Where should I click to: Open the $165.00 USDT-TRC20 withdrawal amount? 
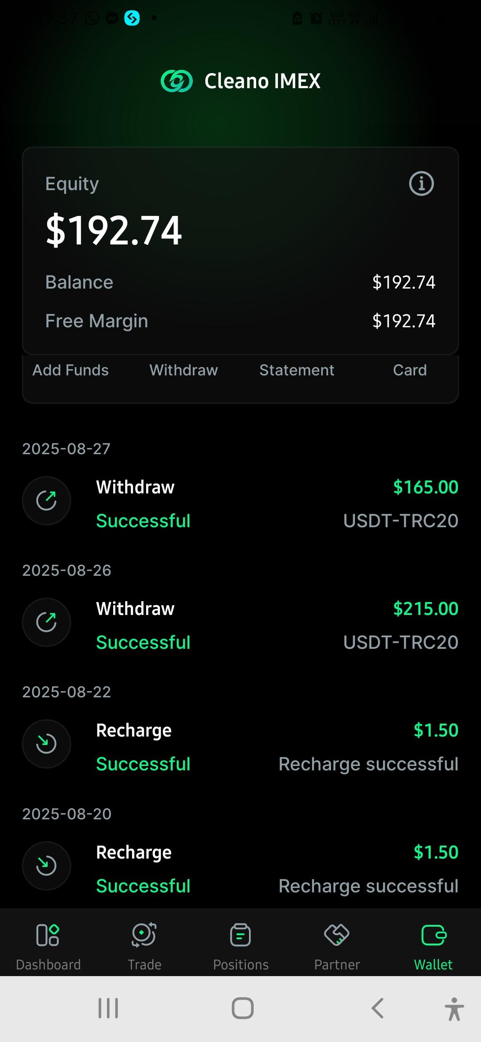[x=425, y=487]
